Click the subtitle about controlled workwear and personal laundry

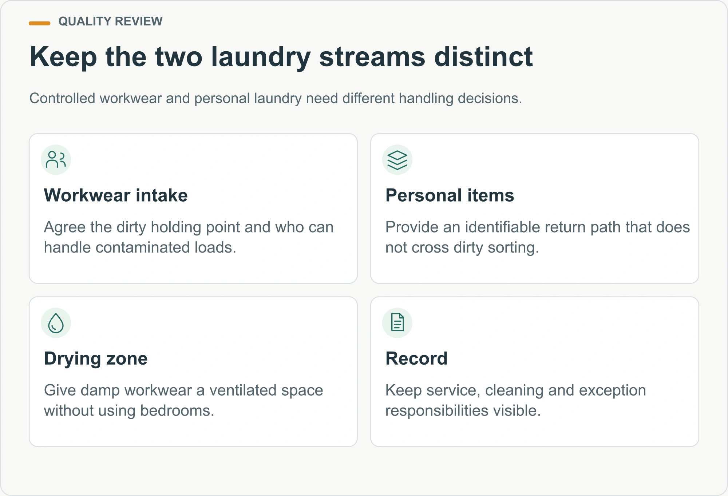click(276, 98)
